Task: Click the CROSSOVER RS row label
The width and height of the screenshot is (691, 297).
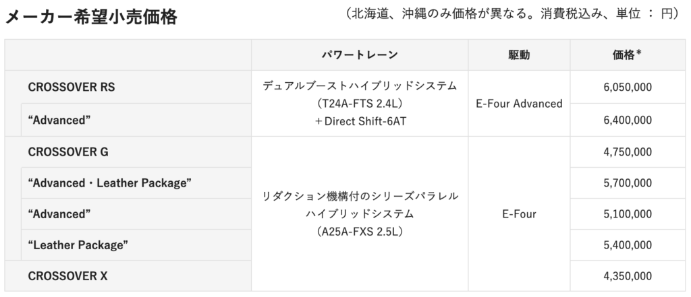Action: 128,87
